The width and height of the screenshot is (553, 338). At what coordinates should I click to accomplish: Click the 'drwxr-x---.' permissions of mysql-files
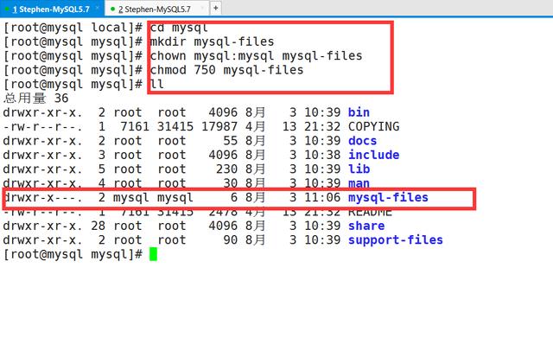42,197
